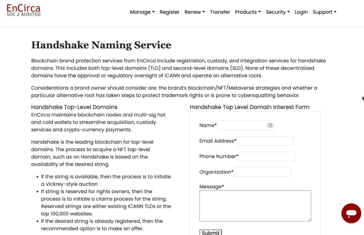Click the Handshake Top-Level Domains subheading

tap(74, 107)
